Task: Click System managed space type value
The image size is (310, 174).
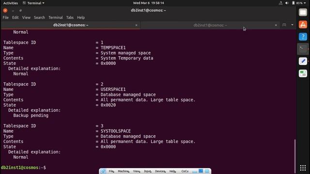Action: click(125, 53)
